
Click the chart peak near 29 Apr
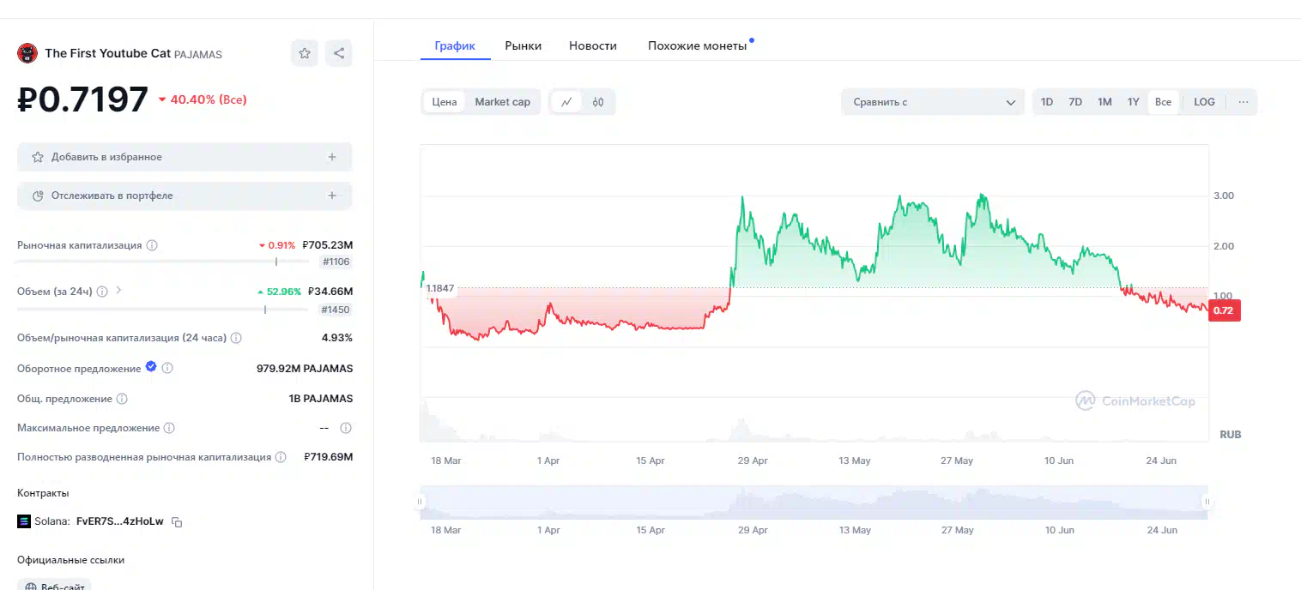pos(741,197)
